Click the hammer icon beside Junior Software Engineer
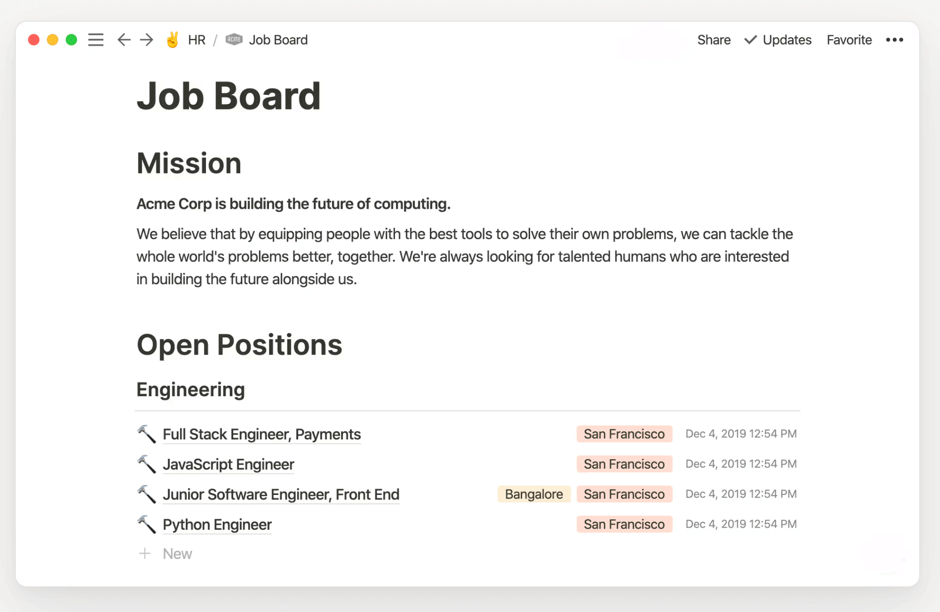The width and height of the screenshot is (940, 612). tap(146, 494)
